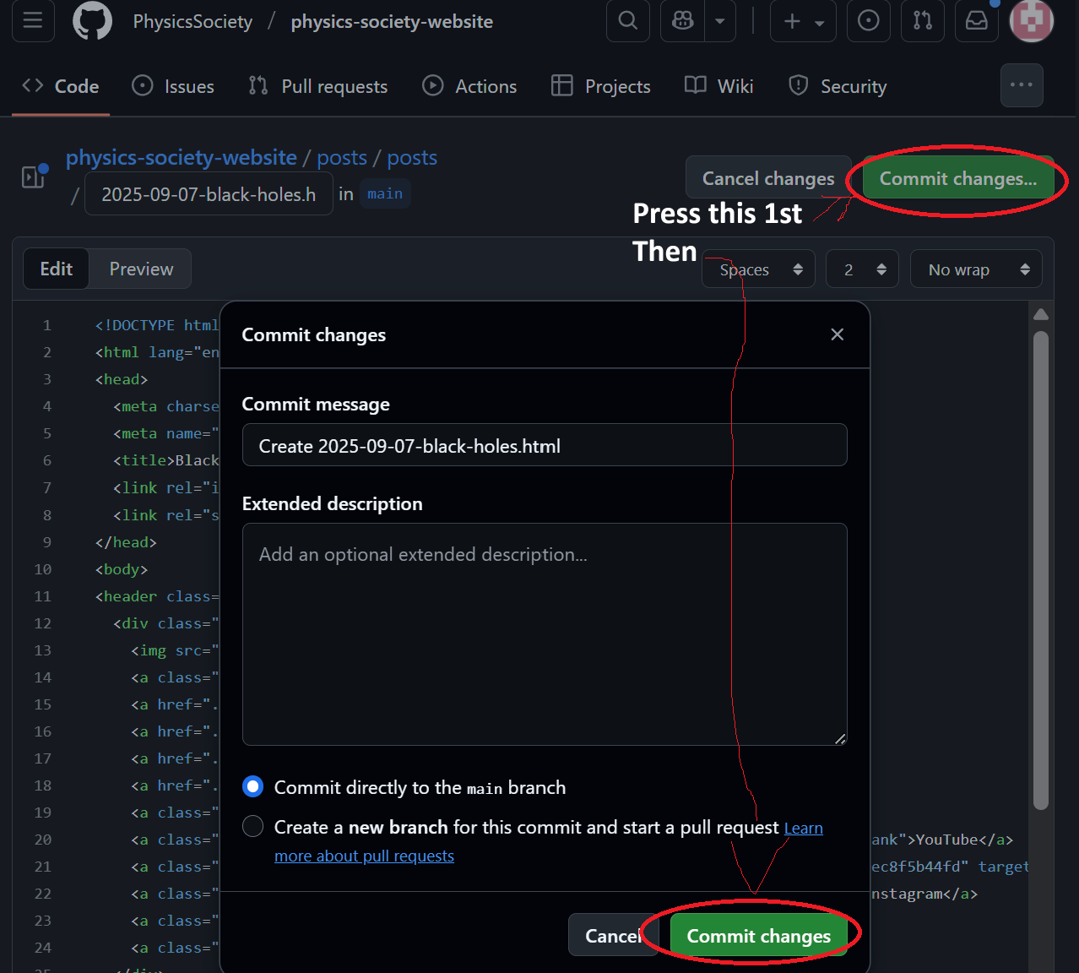The height and width of the screenshot is (973, 1079).
Task: Click the plus icon to create new
Action: tap(794, 21)
